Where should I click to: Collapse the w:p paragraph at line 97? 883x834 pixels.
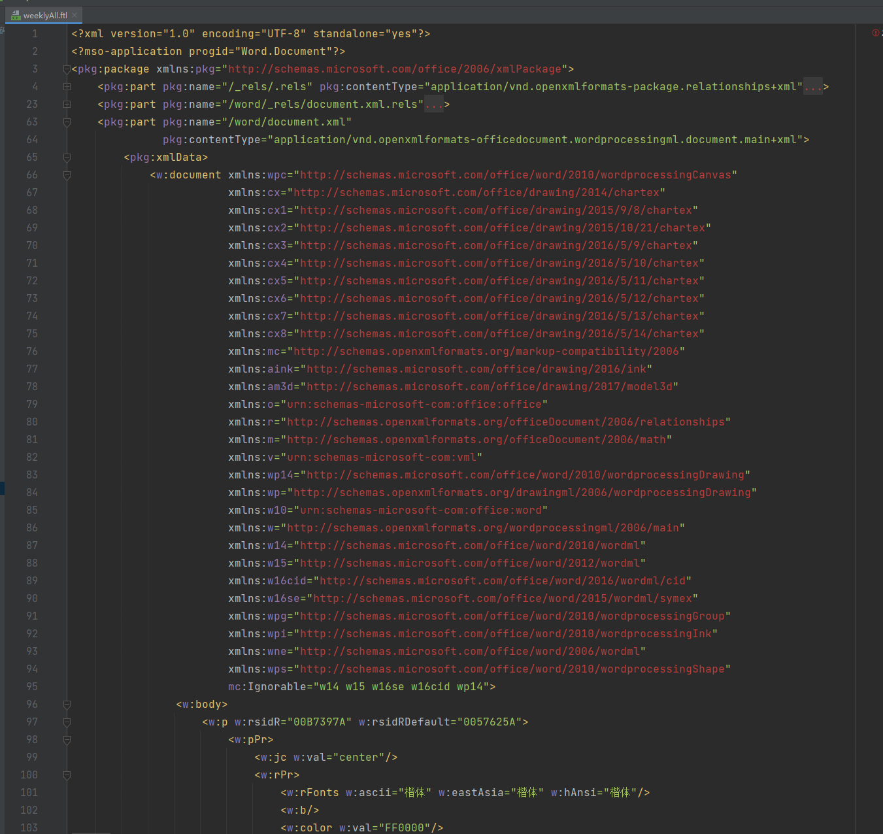pos(67,722)
